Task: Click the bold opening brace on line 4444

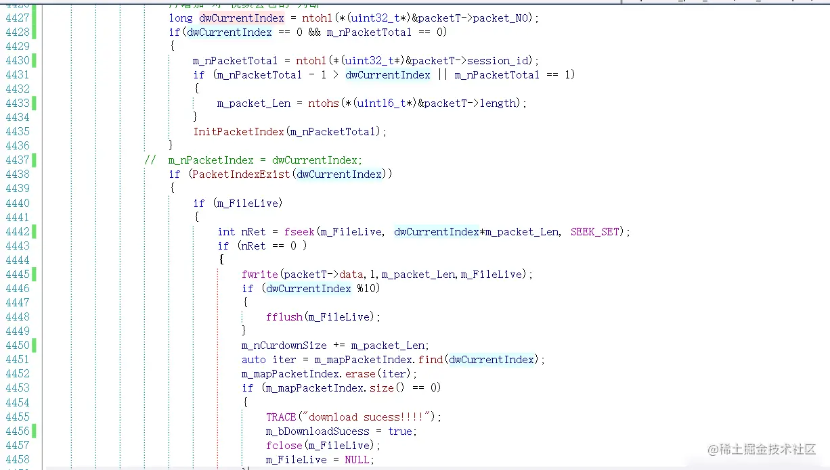Action: click(221, 260)
